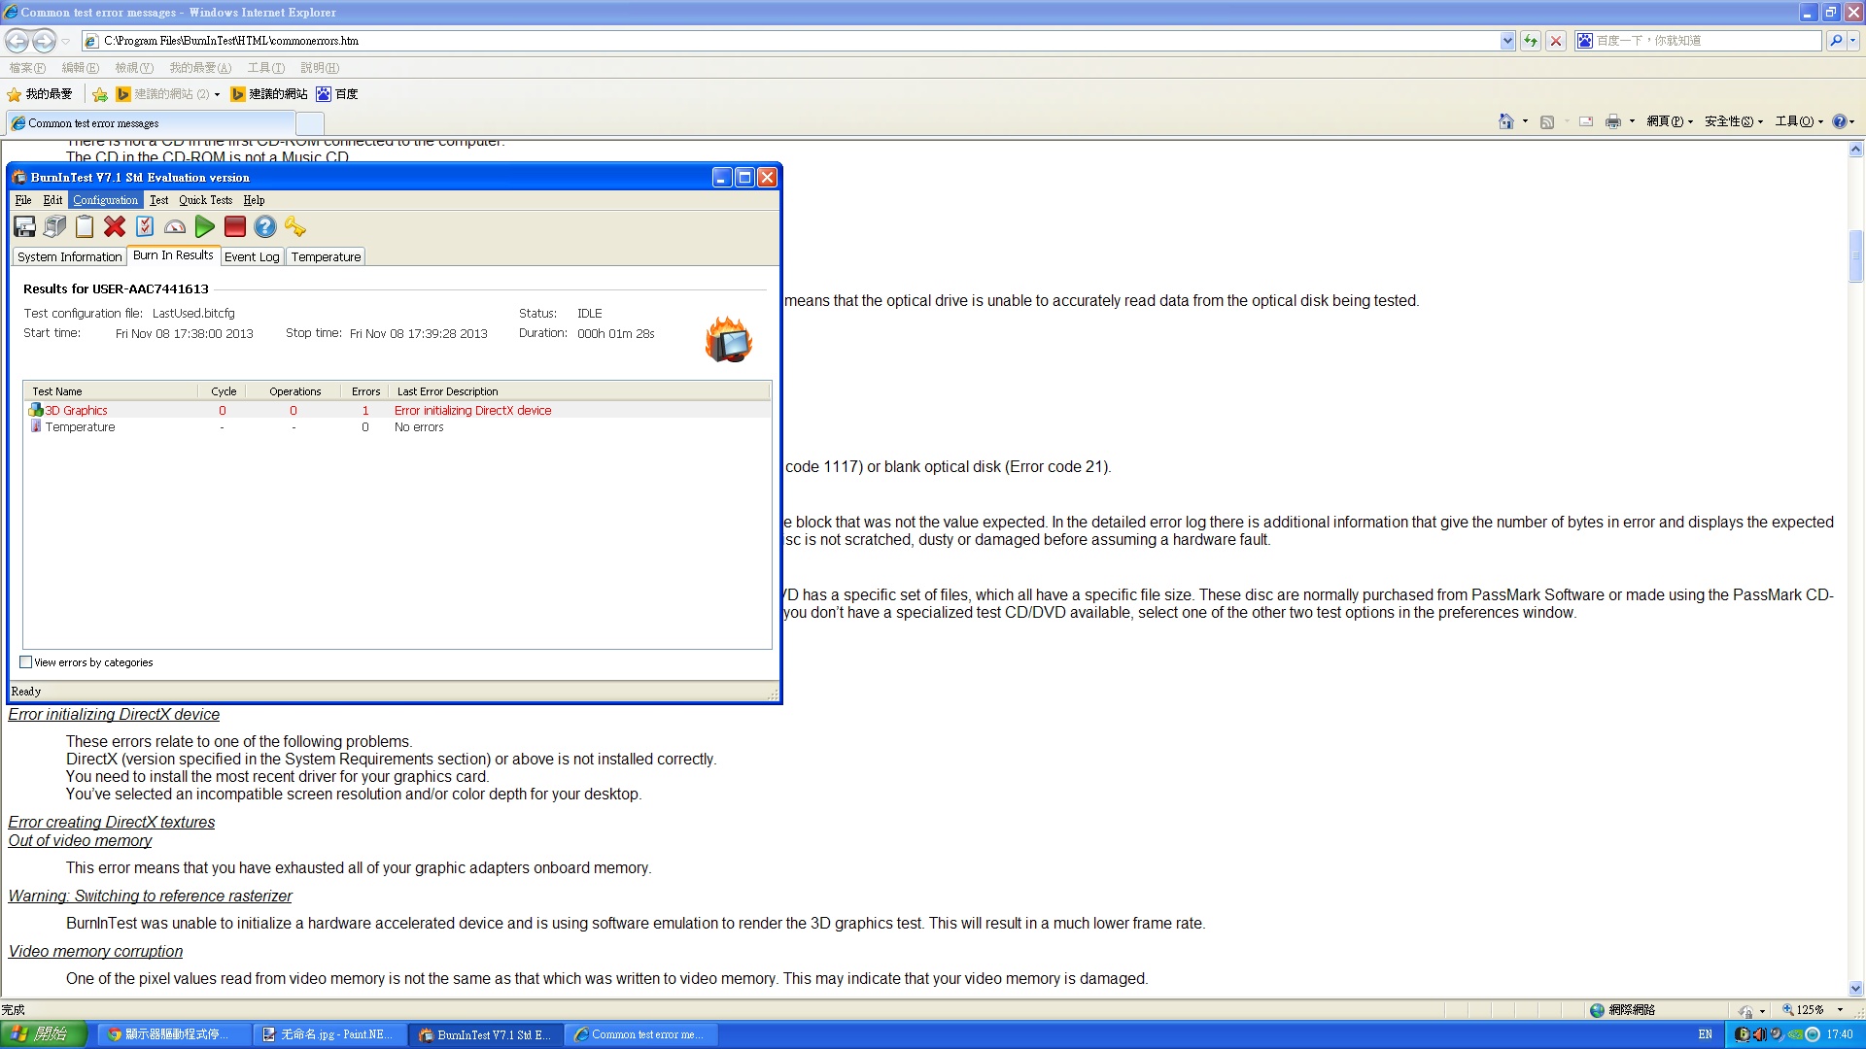Click the Errors column header

point(365,391)
